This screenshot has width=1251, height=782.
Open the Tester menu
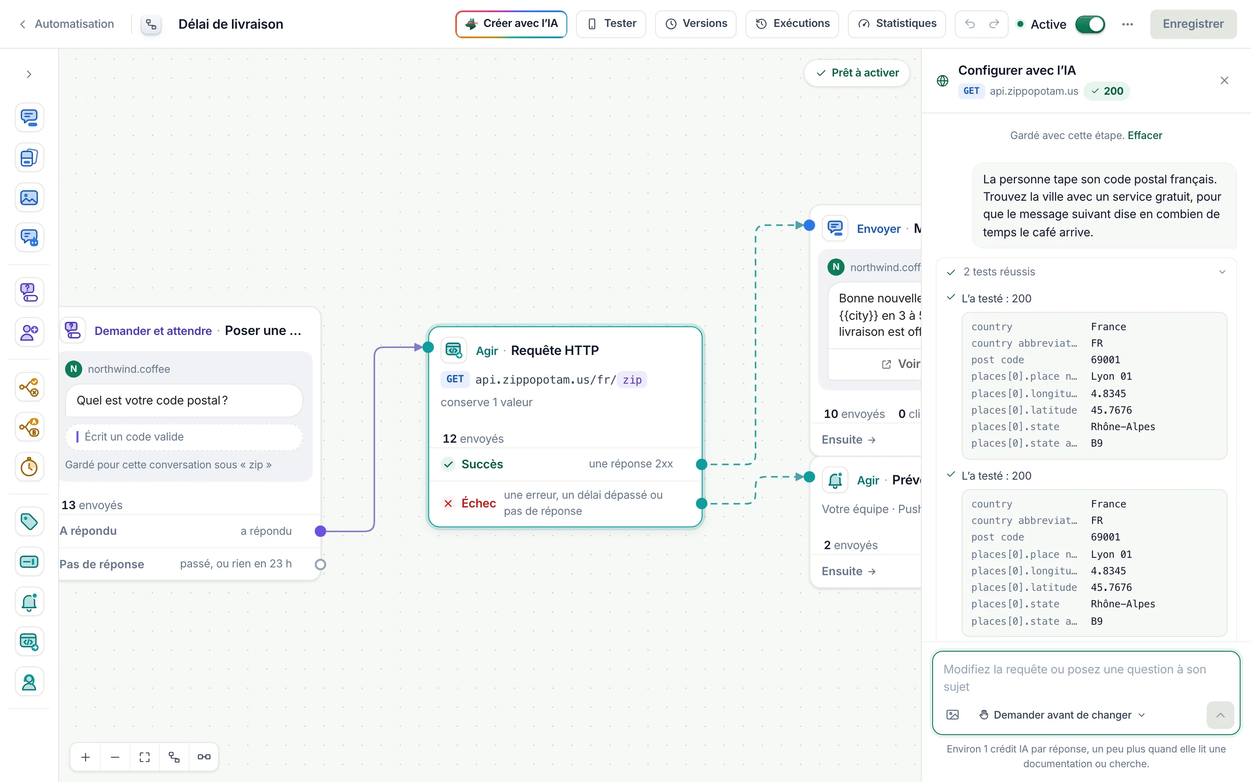611,24
